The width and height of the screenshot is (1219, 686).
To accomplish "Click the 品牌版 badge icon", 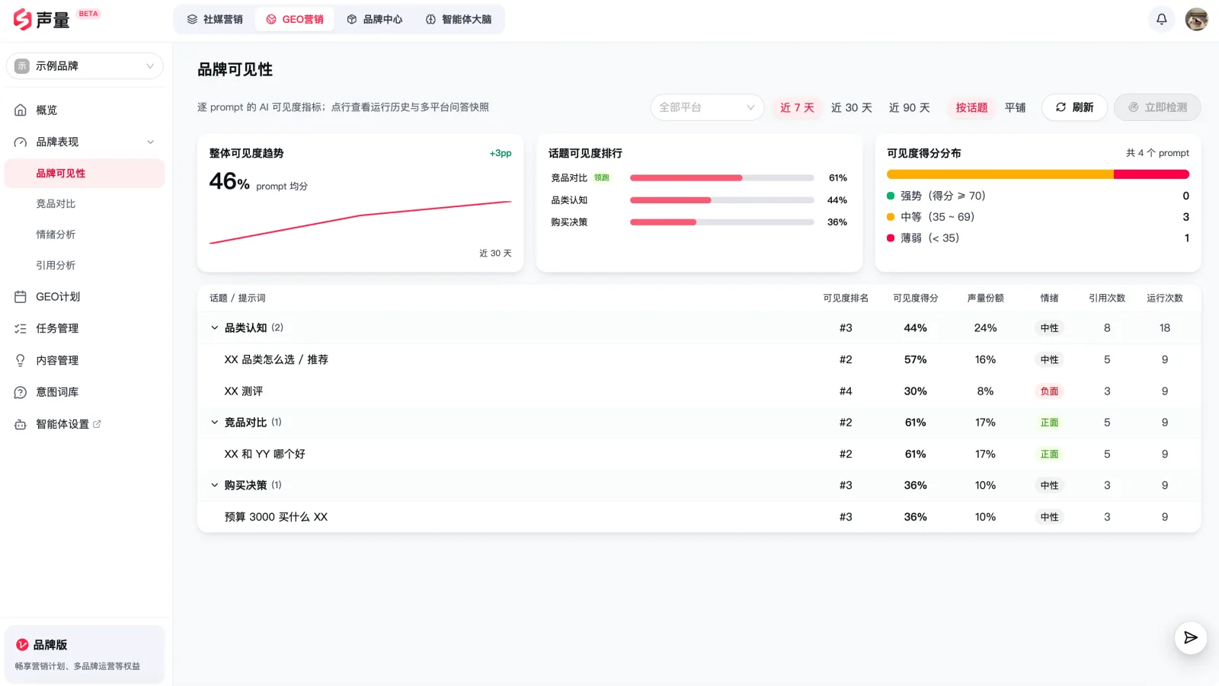I will pos(22,645).
